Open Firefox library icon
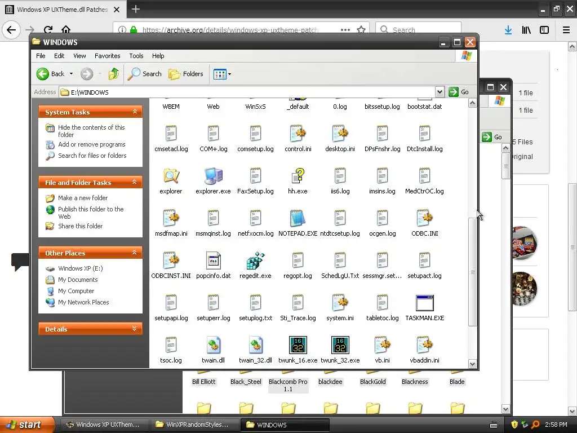The width and height of the screenshot is (577, 433). click(x=526, y=30)
